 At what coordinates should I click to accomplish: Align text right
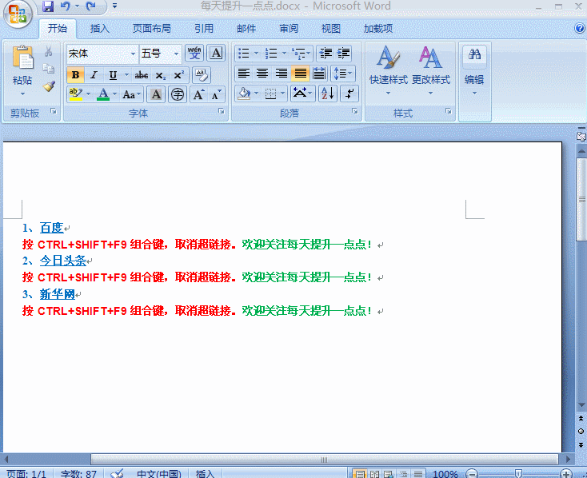(282, 74)
